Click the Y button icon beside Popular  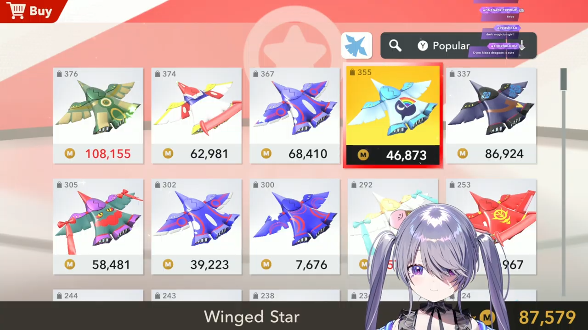[423, 46]
